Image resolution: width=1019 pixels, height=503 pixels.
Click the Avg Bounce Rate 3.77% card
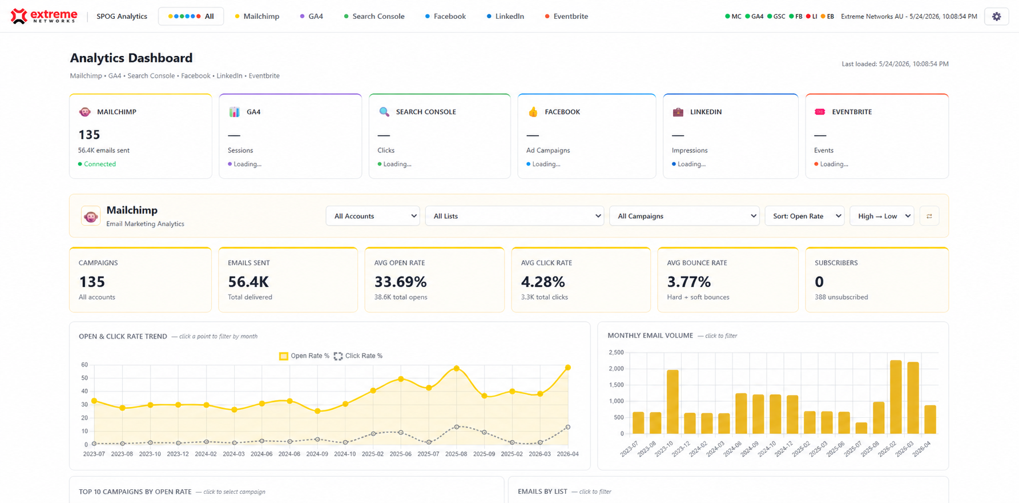(728, 280)
